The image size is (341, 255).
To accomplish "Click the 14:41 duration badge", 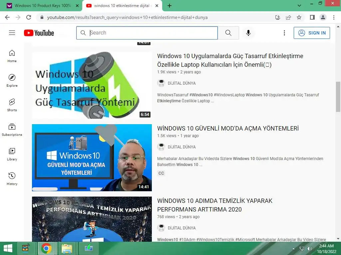I will coord(144,187).
